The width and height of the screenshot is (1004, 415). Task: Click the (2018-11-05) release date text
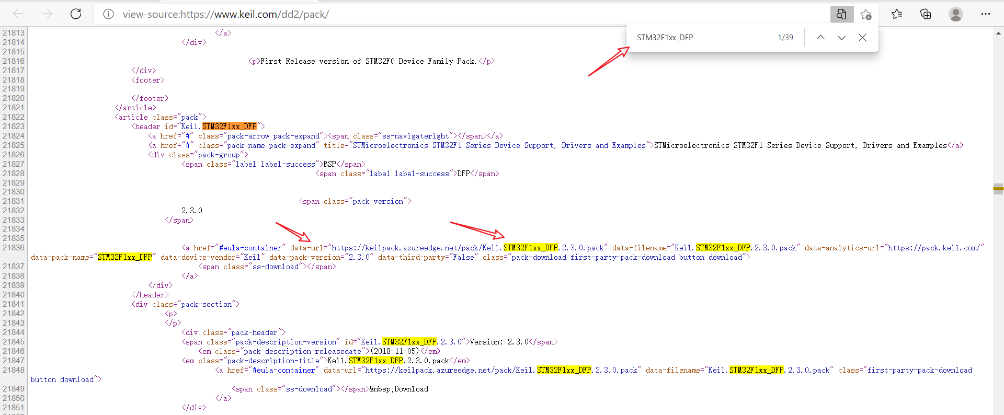pyautogui.click(x=395, y=351)
